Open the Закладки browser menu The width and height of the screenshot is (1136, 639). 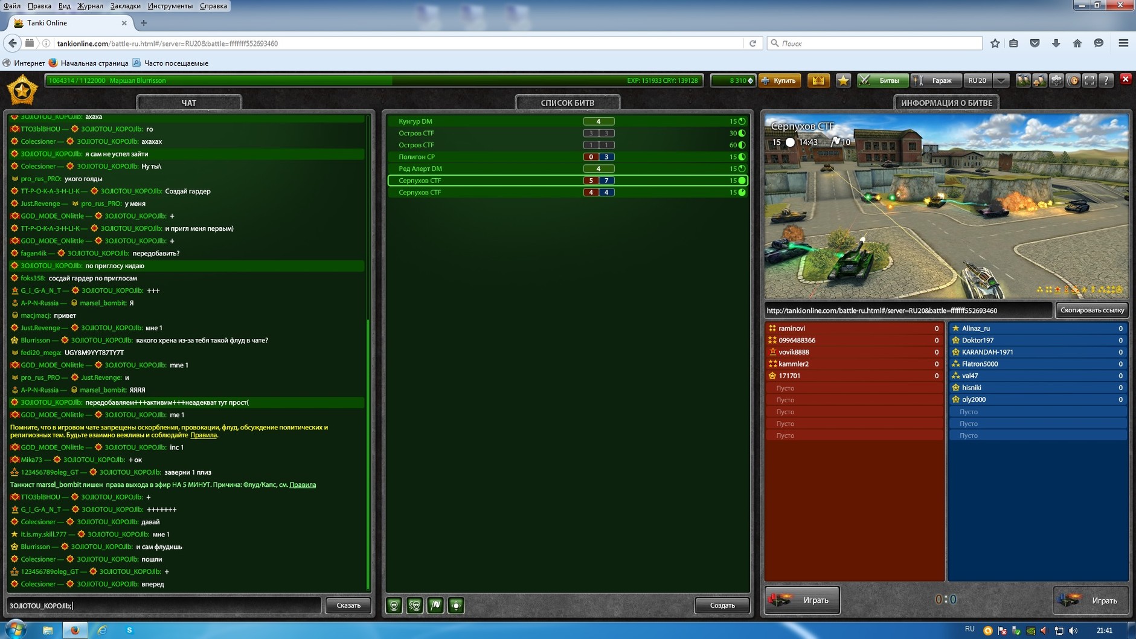[125, 5]
